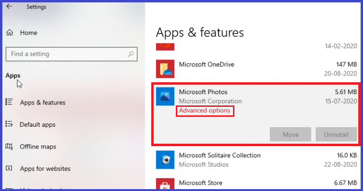Click the Microsoft Store app icon
The width and height of the screenshot is (363, 191).
165,184
